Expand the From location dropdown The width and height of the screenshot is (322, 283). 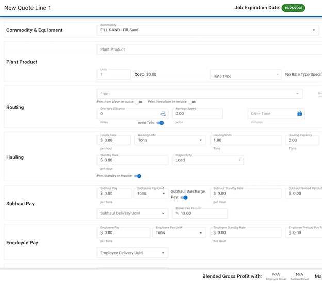pos(200,94)
